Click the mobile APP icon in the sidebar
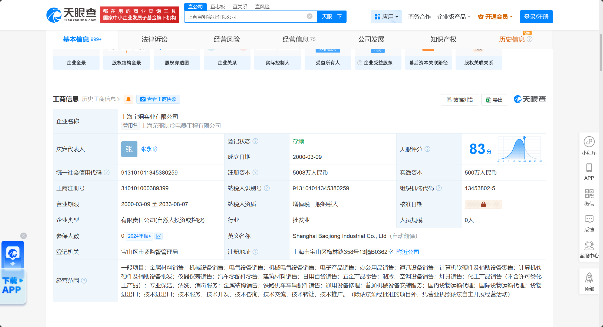The image size is (603, 327). coord(589,168)
